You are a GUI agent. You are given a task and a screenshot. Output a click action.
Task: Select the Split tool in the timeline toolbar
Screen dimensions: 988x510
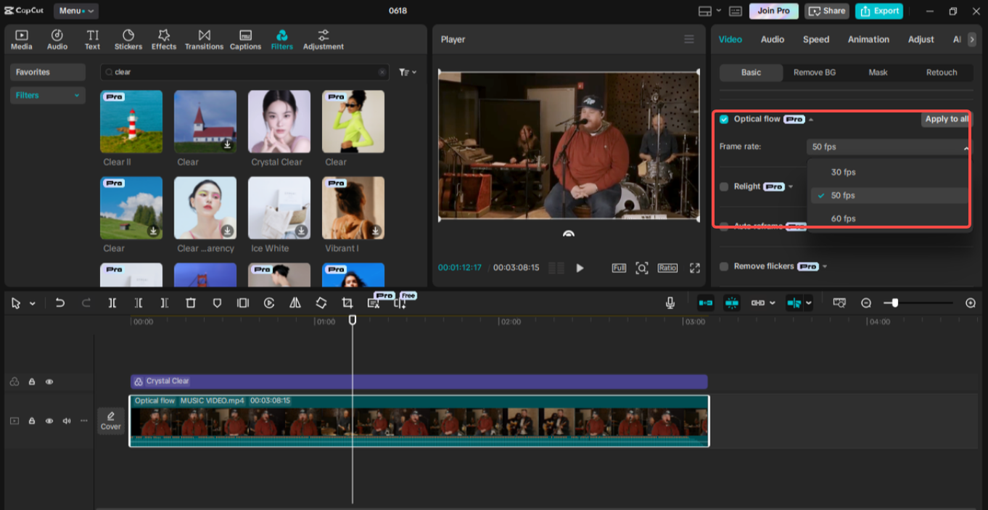click(112, 303)
